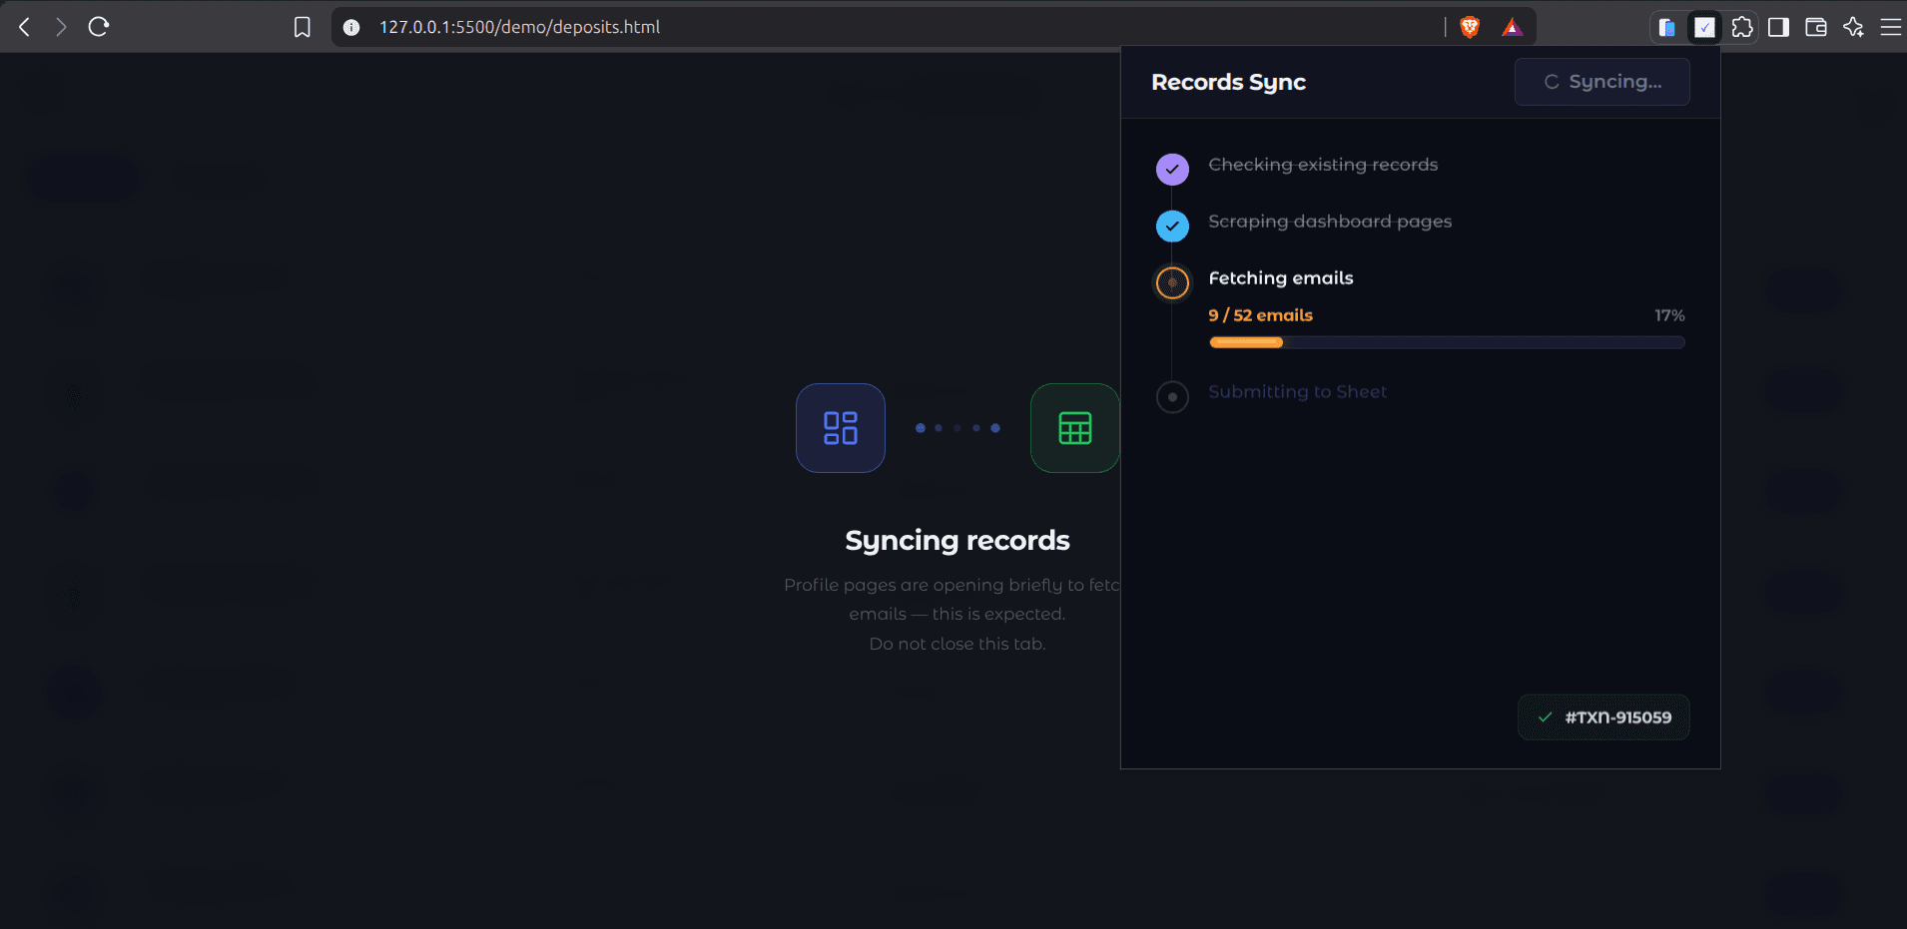Open the Leo AI sparkle icon
Image resolution: width=1907 pixels, height=929 pixels.
pos(1854,27)
